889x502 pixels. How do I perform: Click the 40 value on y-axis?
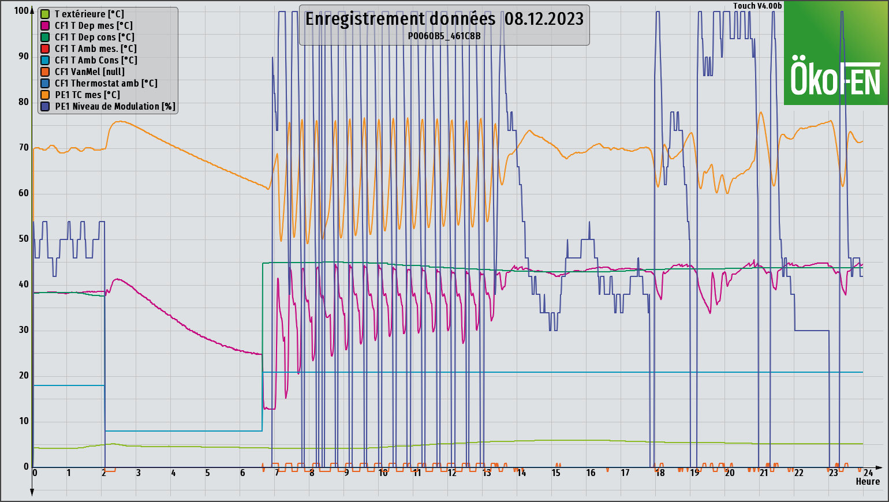coord(24,284)
